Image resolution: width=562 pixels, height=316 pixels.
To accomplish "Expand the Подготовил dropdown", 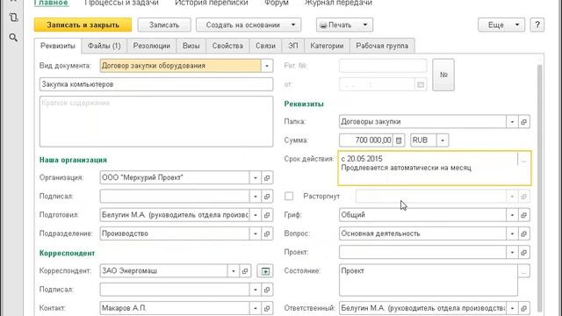I will tap(256, 215).
